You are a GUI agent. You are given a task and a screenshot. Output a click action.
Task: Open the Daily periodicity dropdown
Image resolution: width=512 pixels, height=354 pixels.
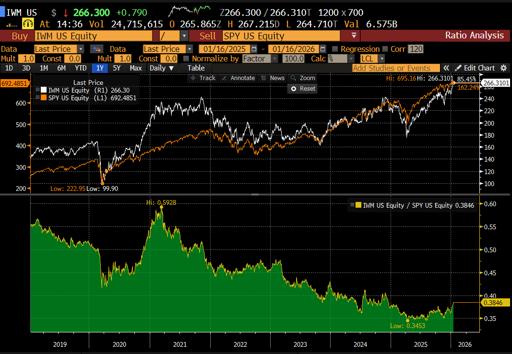point(162,68)
